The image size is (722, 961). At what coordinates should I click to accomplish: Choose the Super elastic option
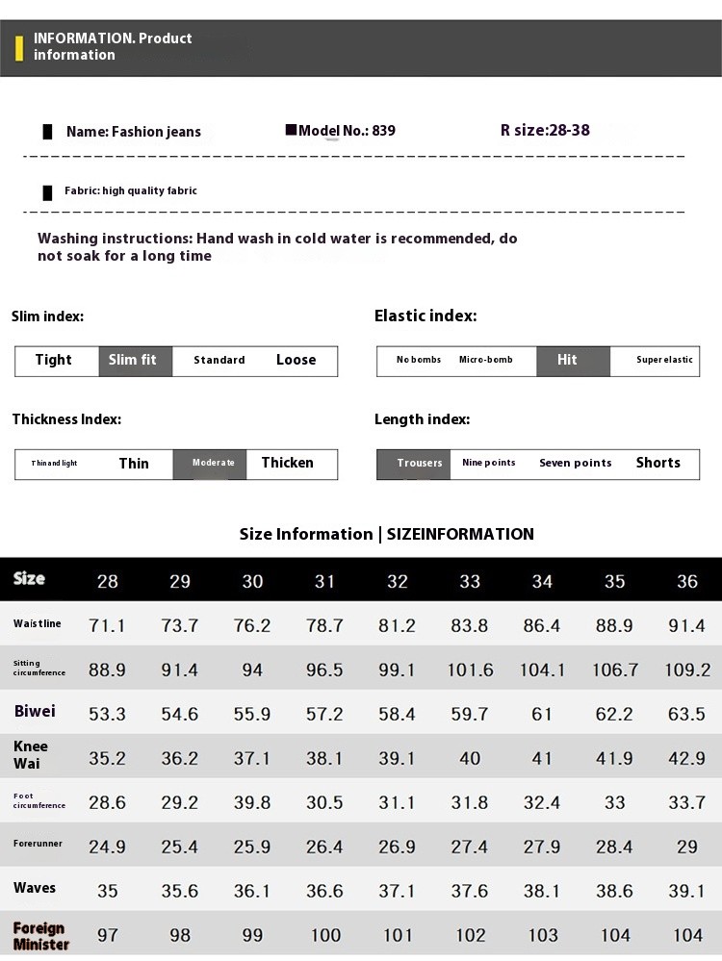pos(664,360)
